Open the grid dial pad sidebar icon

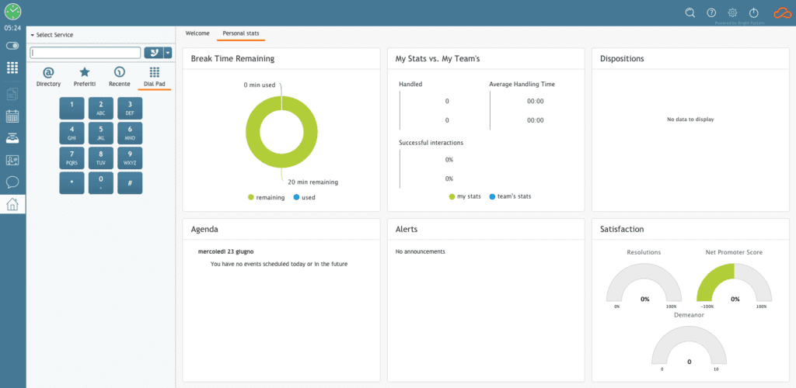click(x=12, y=68)
